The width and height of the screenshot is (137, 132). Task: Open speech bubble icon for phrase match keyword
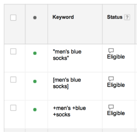pyautogui.click(x=111, y=51)
